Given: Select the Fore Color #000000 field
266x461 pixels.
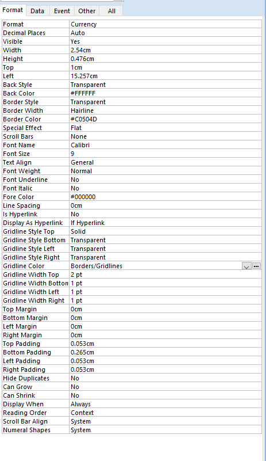Looking at the screenshot, I should 165,197.
